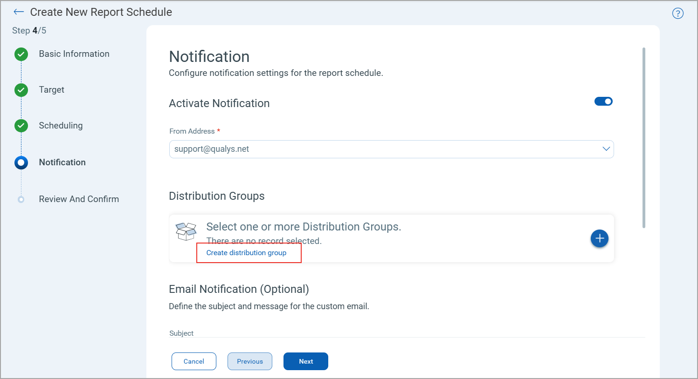Screen dimensions: 698x379
Task: Click the vertical scrollbar of the form
Action: 644,137
